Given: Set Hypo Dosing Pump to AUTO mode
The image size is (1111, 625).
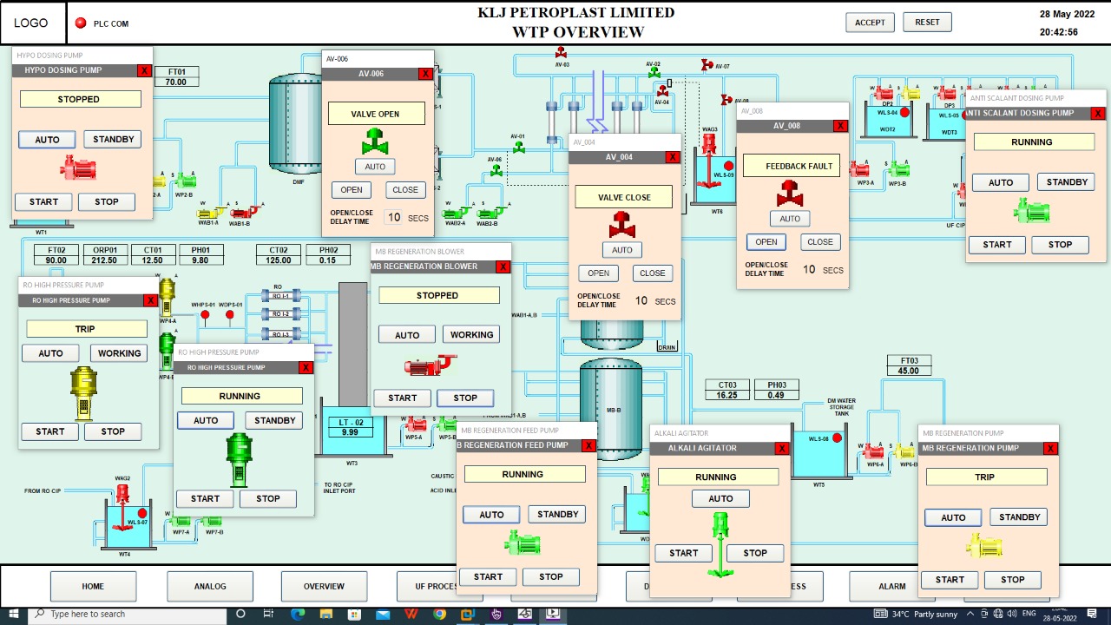Looking at the screenshot, I should click(x=47, y=140).
